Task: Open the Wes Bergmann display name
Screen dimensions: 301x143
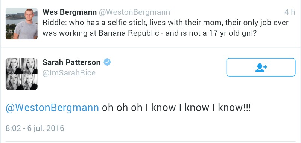Action: pyautogui.click(x=70, y=12)
